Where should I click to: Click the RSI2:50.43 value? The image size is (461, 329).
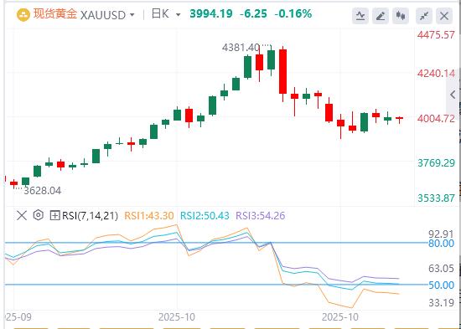pyautogui.click(x=205, y=216)
